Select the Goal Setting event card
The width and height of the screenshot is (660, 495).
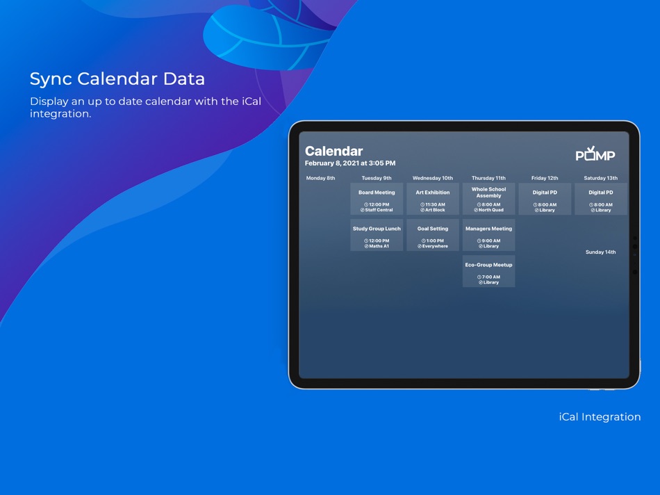click(x=433, y=235)
